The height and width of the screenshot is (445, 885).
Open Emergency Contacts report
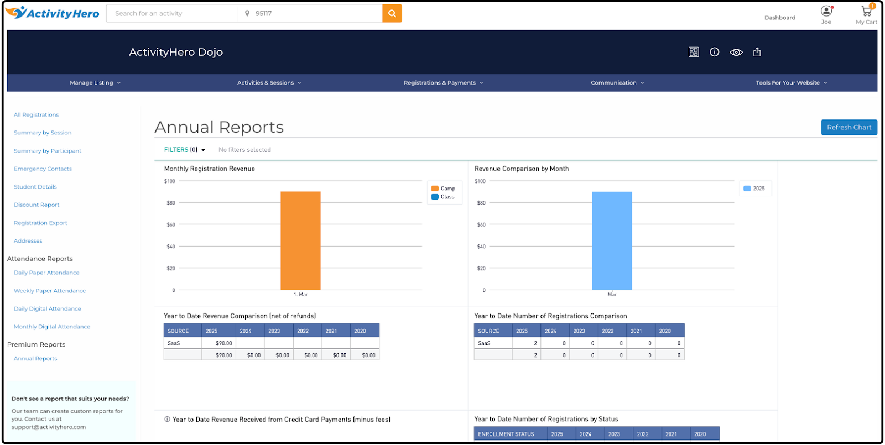(x=43, y=169)
